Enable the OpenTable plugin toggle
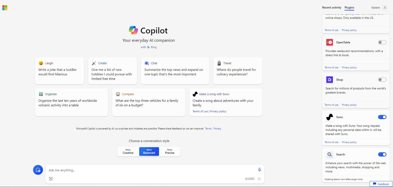 tap(382, 42)
